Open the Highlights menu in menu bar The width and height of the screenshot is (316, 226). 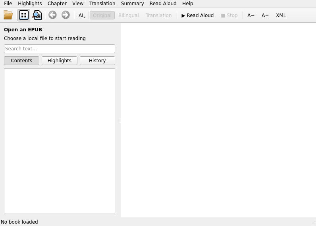(x=30, y=4)
